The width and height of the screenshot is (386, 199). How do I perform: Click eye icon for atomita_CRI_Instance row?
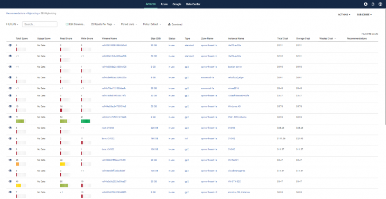point(10,192)
